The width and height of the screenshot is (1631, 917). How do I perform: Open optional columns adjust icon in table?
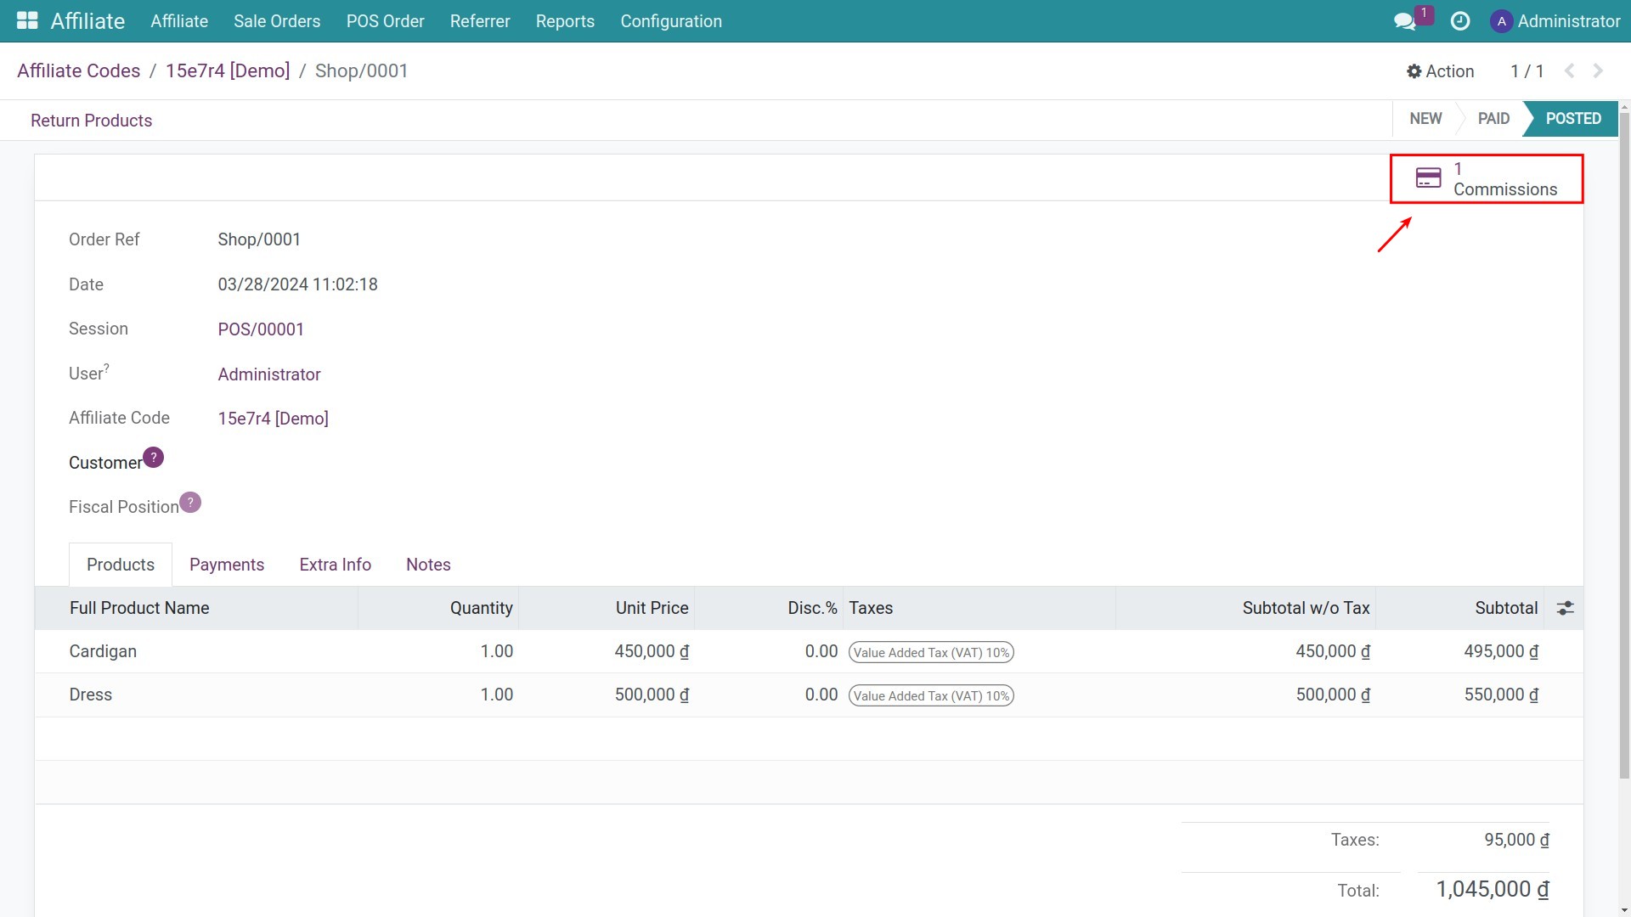(1565, 608)
